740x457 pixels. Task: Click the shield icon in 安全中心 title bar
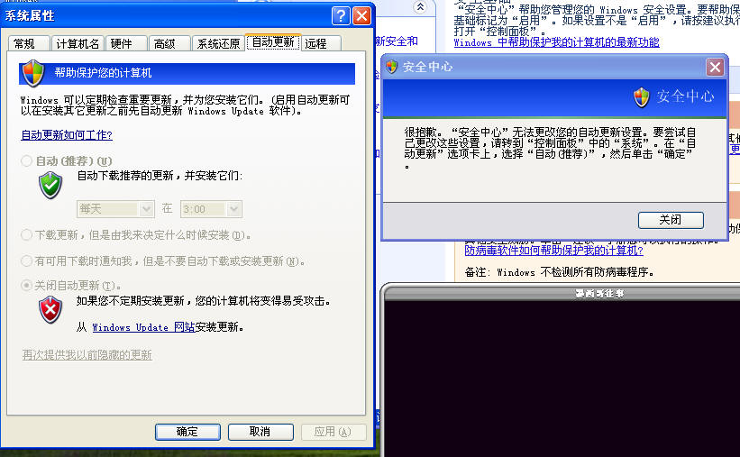pyautogui.click(x=392, y=67)
